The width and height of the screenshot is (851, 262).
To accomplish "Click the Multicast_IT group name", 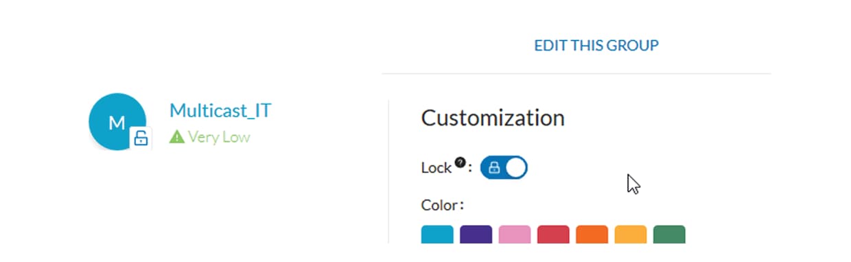I will coord(220,110).
